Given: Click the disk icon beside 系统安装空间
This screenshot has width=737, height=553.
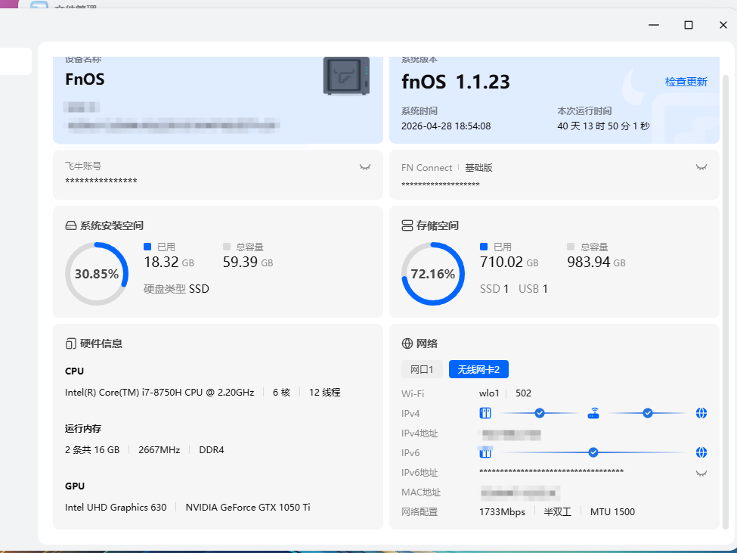Looking at the screenshot, I should tap(70, 225).
